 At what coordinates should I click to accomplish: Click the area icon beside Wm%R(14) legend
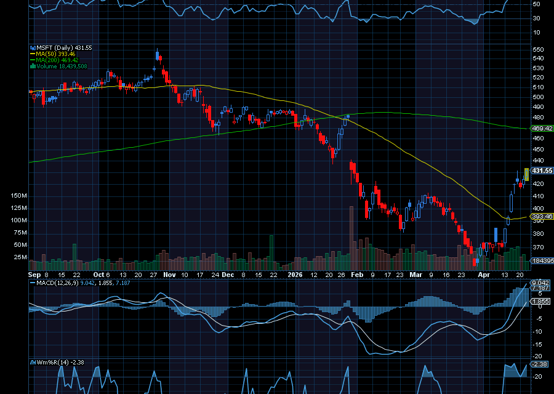[33, 363]
